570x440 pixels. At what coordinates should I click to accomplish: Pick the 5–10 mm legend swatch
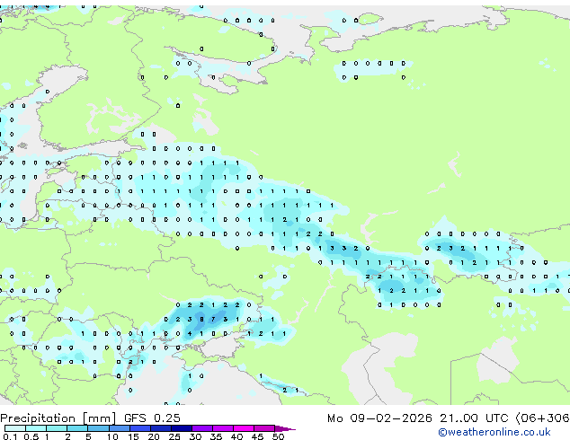click(98, 428)
